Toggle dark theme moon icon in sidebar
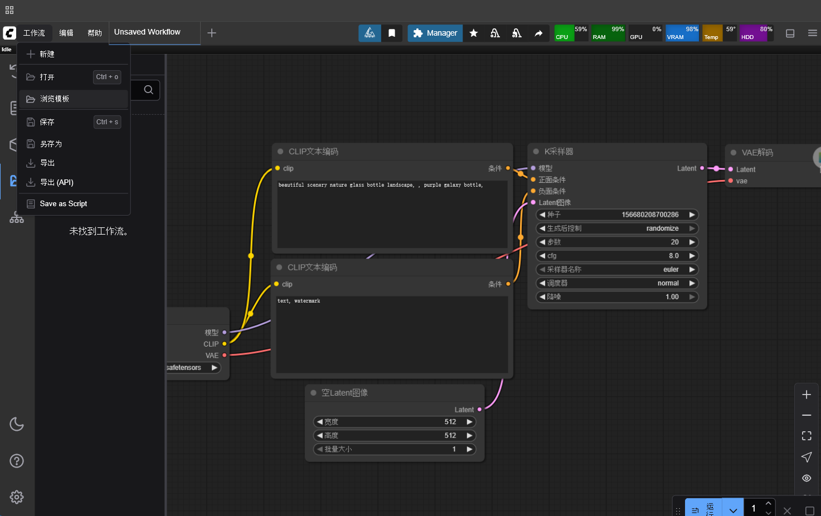The height and width of the screenshot is (516, 821). [x=17, y=424]
